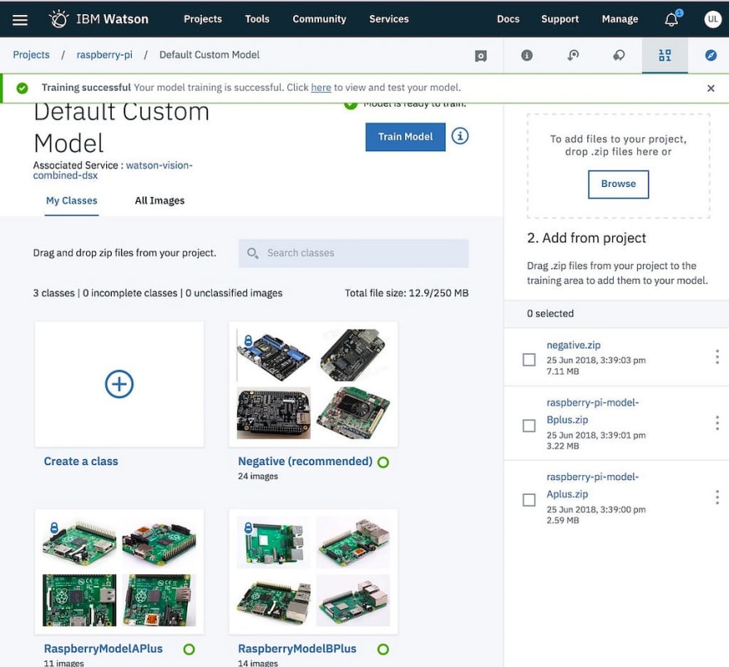The image size is (729, 667).
Task: Open the comments icon
Action: coord(619,55)
